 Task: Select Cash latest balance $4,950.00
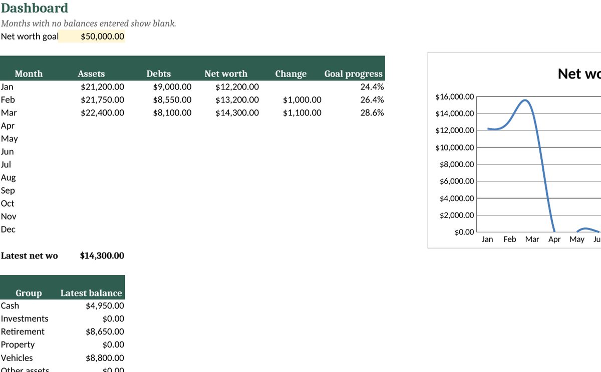(105, 306)
